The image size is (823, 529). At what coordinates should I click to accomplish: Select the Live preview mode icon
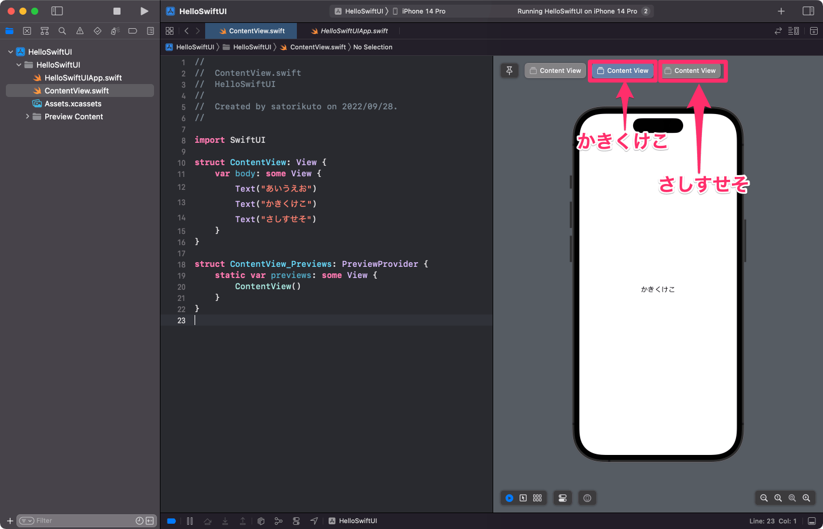509,498
